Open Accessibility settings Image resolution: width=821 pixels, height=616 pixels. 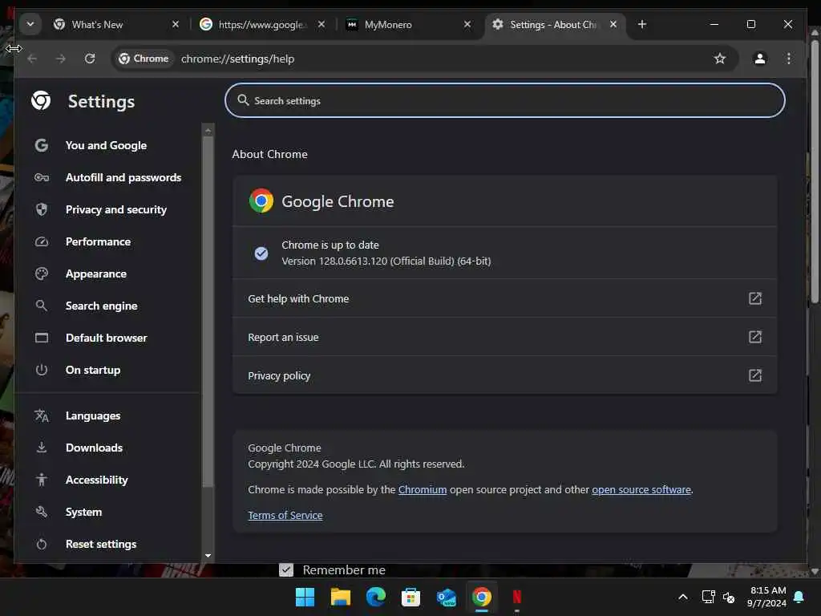coord(96,480)
